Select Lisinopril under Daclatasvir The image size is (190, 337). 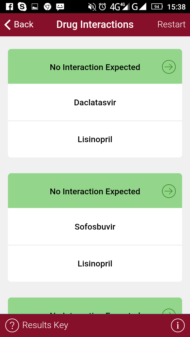click(x=95, y=139)
